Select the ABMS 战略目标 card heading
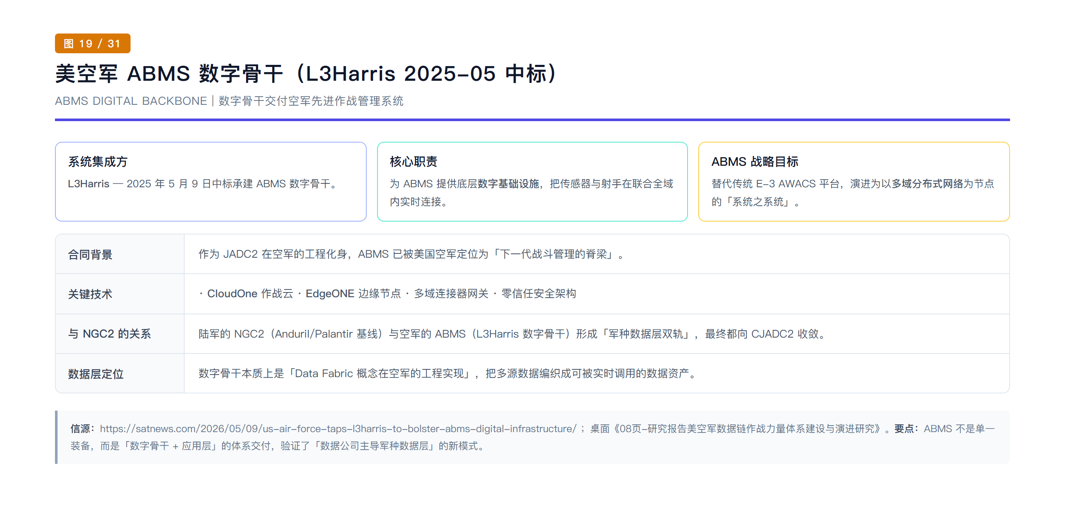 755,161
